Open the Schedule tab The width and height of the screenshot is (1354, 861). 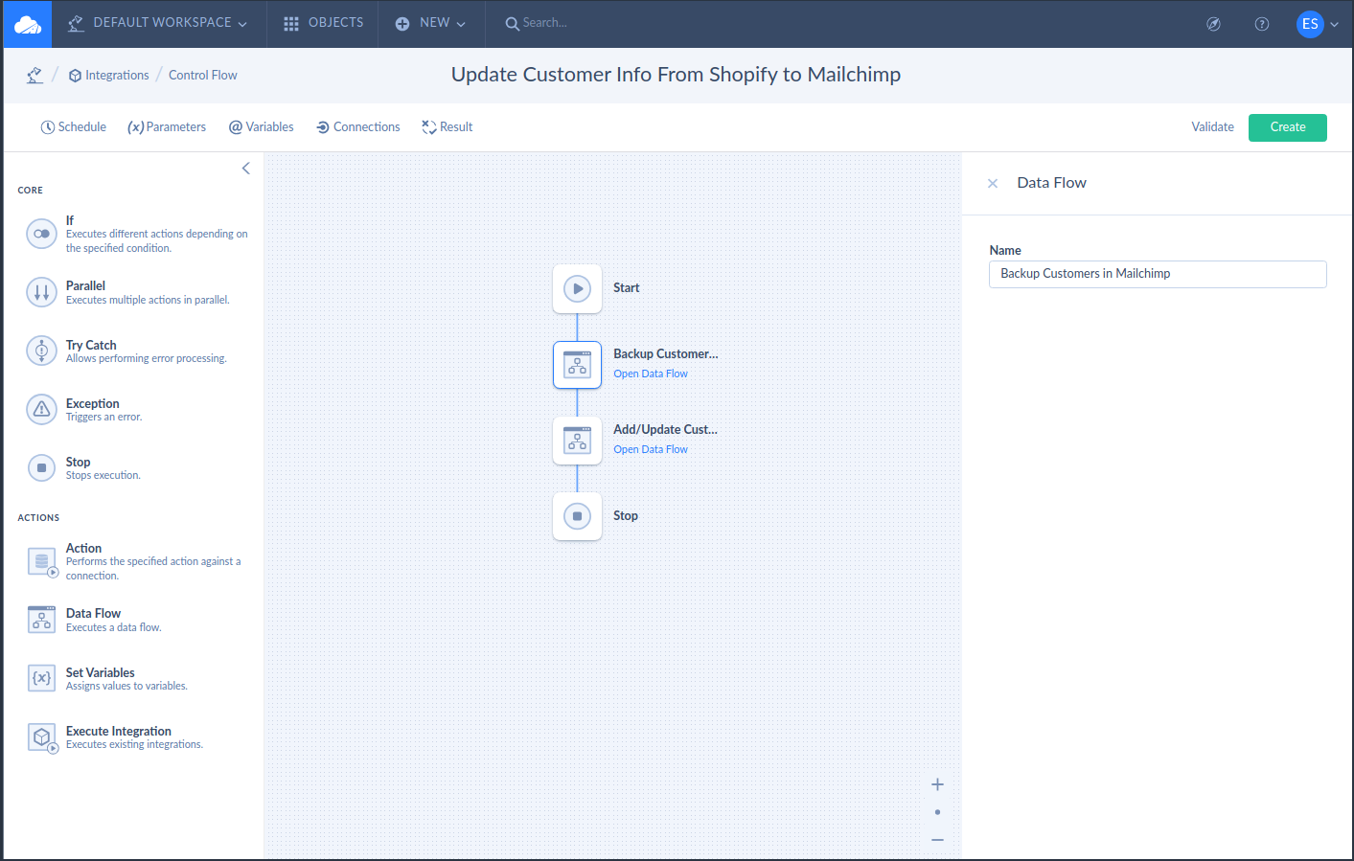(x=73, y=127)
